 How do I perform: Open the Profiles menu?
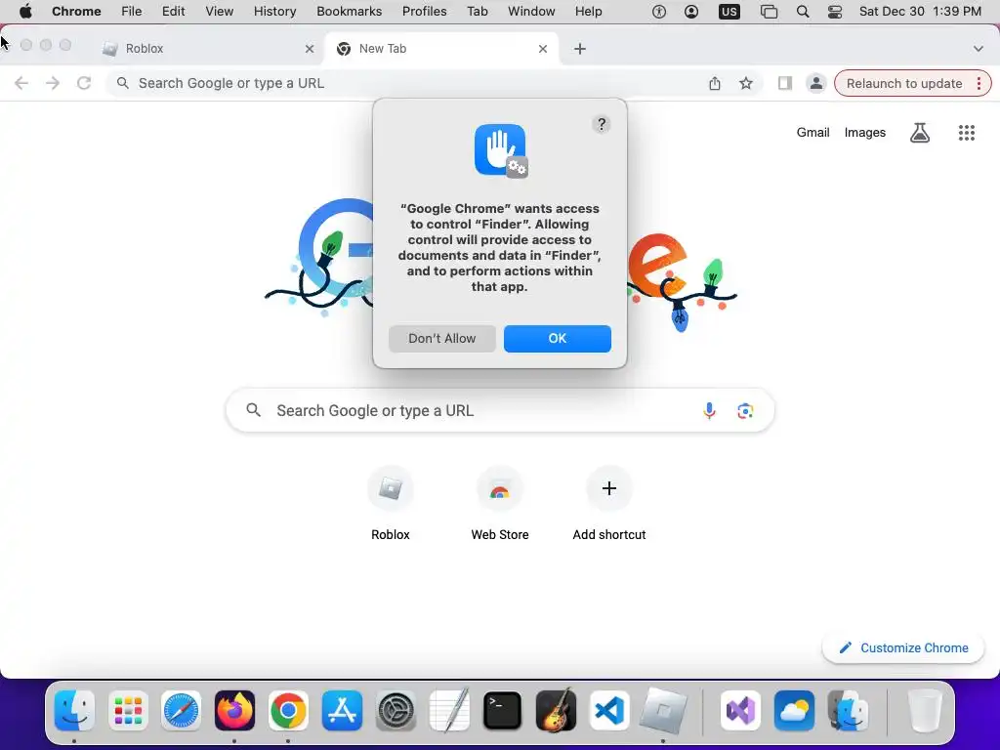[424, 12]
